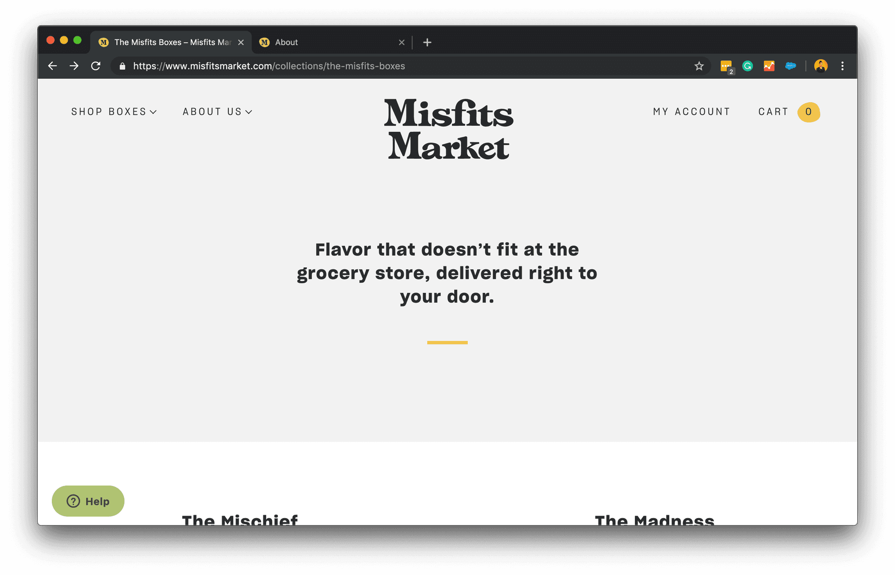The image size is (895, 575).
Task: Open a new tab with the plus button
Action: pyautogui.click(x=427, y=42)
